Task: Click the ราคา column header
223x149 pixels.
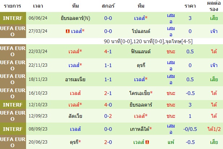Action: click(190, 6)
